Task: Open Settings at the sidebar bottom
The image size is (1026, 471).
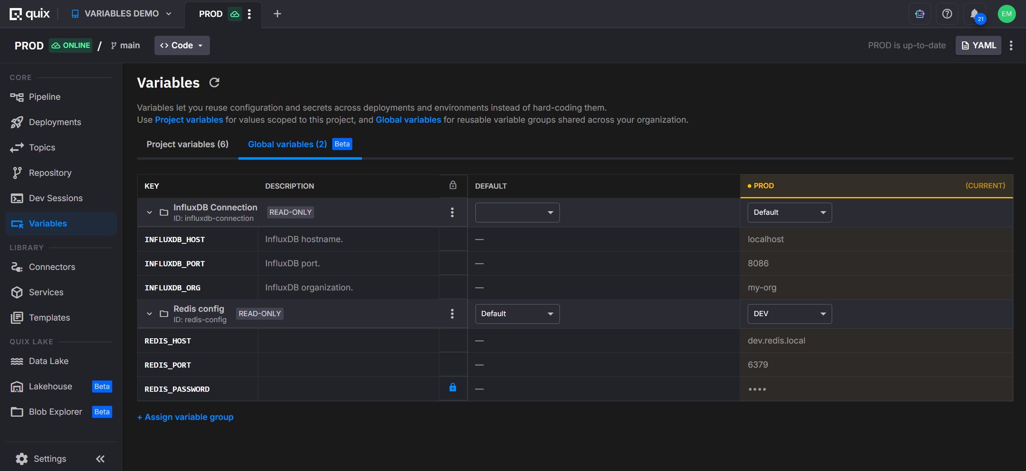Action: point(41,459)
